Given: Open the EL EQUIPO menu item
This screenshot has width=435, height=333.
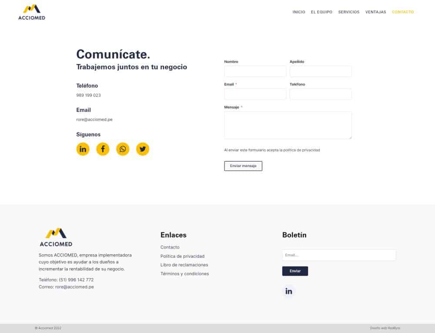Looking at the screenshot, I should [x=322, y=12].
